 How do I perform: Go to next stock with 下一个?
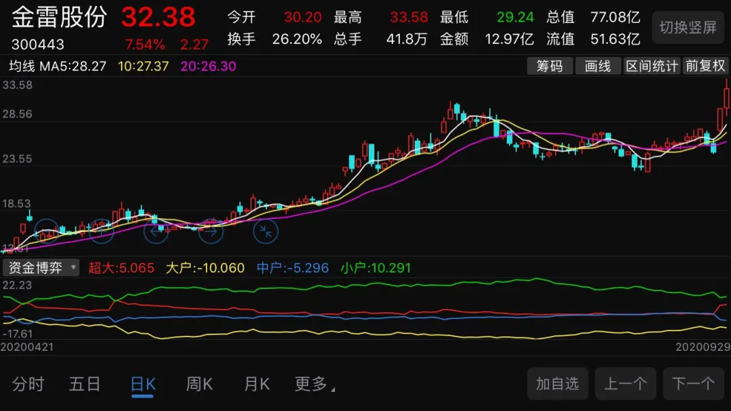point(693,384)
